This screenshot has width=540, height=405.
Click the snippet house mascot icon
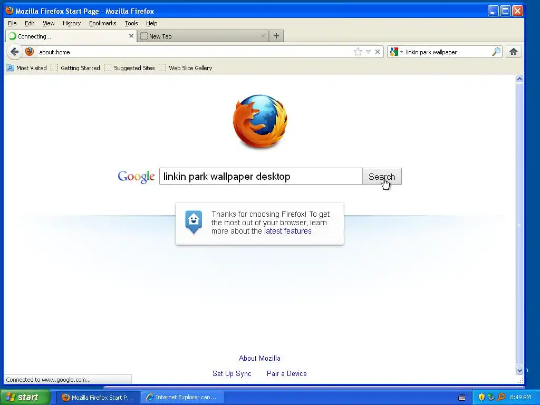click(194, 222)
